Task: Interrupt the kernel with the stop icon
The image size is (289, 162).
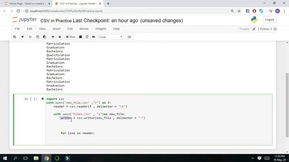Action: coord(80,37)
